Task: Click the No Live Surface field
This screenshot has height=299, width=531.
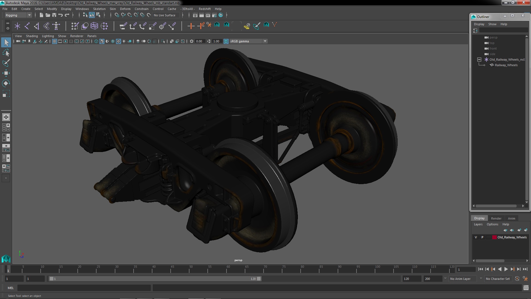Action: 165,15
